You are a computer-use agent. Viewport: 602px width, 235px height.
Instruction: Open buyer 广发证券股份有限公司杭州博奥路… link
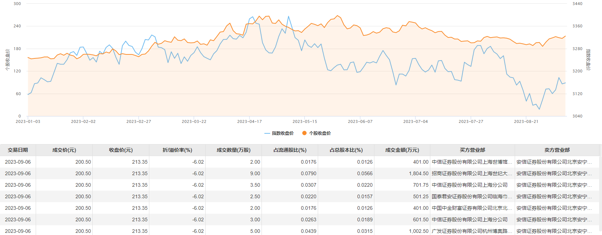(x=471, y=231)
